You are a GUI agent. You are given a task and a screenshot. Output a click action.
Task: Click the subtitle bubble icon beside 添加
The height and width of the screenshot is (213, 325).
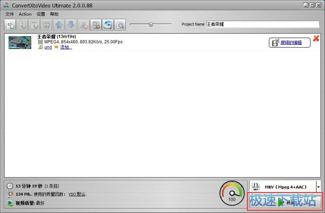pos(56,47)
